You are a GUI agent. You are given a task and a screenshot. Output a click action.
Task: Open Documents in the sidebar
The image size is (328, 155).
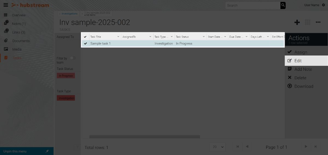point(21,41)
